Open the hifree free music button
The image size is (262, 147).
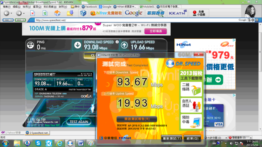[x=106, y=13]
